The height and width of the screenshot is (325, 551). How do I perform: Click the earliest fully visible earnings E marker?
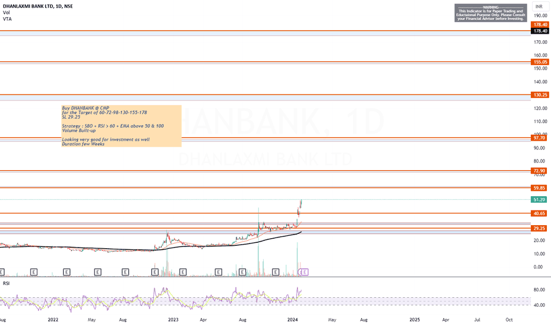pos(34,272)
